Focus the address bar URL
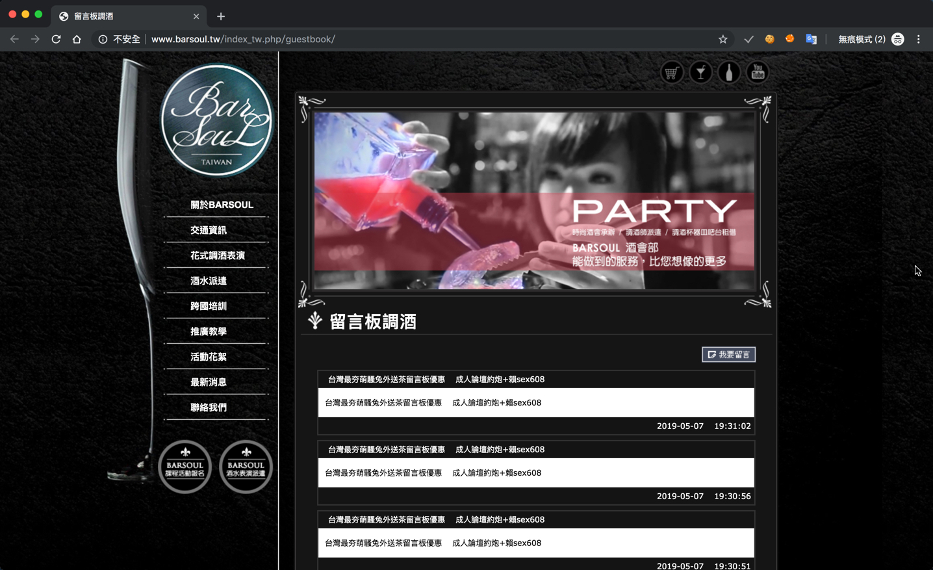The image size is (933, 570). pyautogui.click(x=243, y=39)
